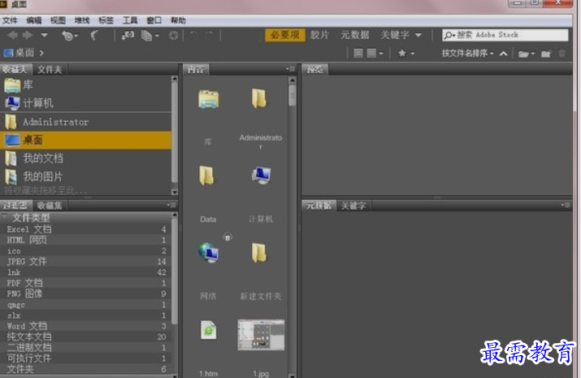Open the 按文件名排序 sort dropdown
This screenshot has height=378, width=581.
click(467, 54)
